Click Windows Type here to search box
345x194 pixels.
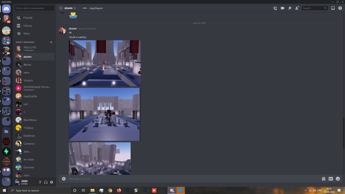pyautogui.click(x=40, y=191)
